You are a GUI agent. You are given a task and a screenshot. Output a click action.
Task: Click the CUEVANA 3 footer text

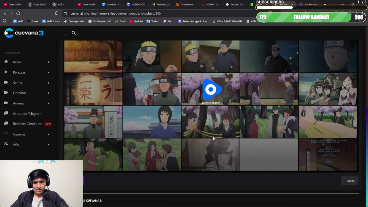[94, 201]
